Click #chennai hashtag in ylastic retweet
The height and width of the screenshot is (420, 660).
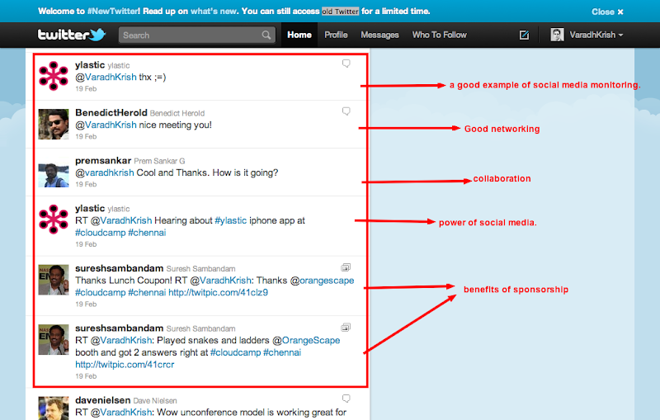pos(147,233)
